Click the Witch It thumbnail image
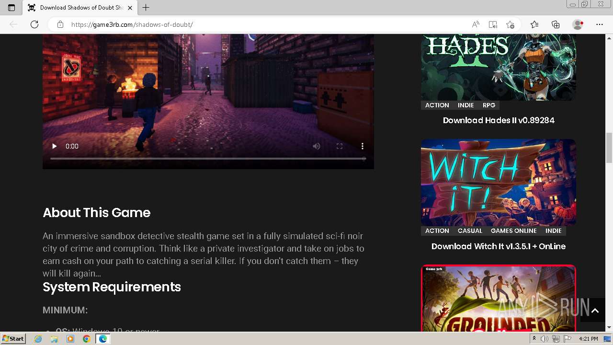The height and width of the screenshot is (345, 613). 499,183
